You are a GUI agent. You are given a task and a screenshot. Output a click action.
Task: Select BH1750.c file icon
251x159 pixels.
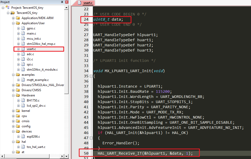pyautogui.click(x=23, y=100)
